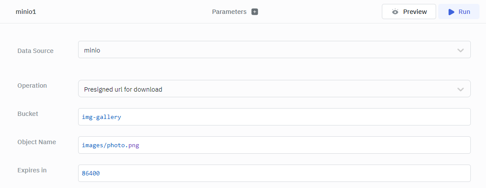Click the 'Operation' field label
Screen dimensions: 486x188
pos(32,86)
